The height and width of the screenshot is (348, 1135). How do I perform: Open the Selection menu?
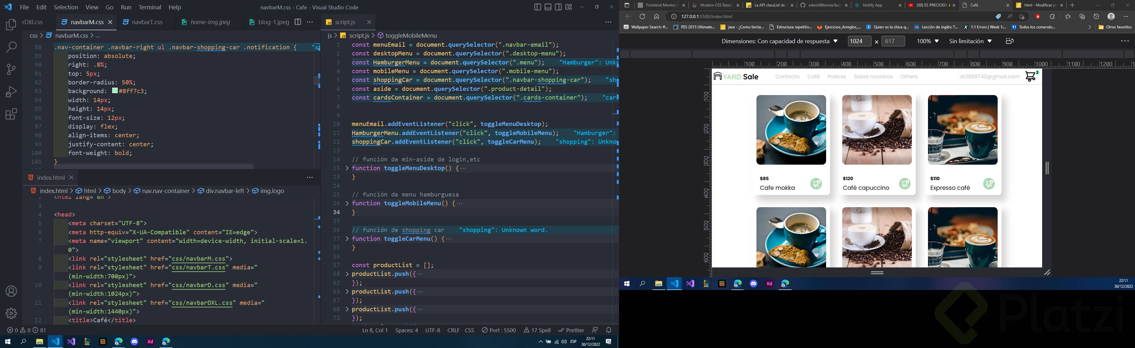coord(66,7)
